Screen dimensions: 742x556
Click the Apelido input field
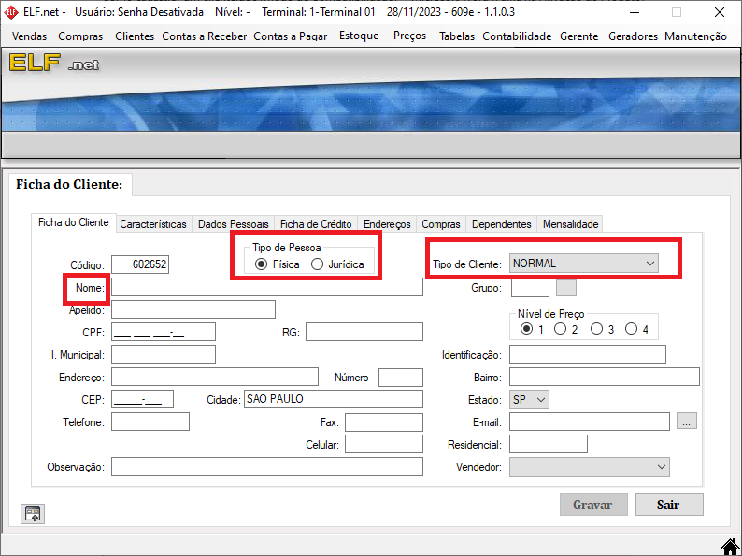click(x=193, y=309)
